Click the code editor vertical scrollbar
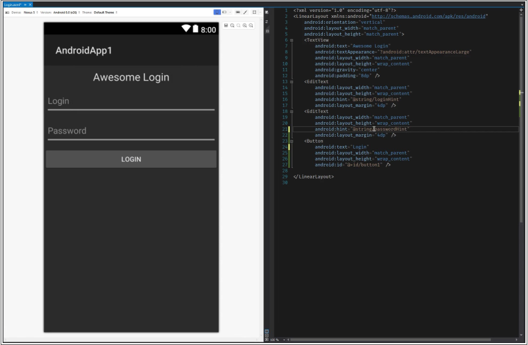 click(523, 132)
